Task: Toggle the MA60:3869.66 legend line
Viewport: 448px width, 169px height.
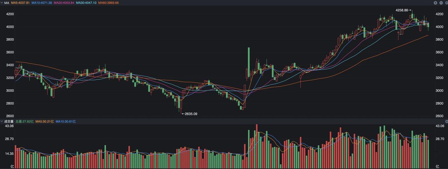Action: pos(108,3)
